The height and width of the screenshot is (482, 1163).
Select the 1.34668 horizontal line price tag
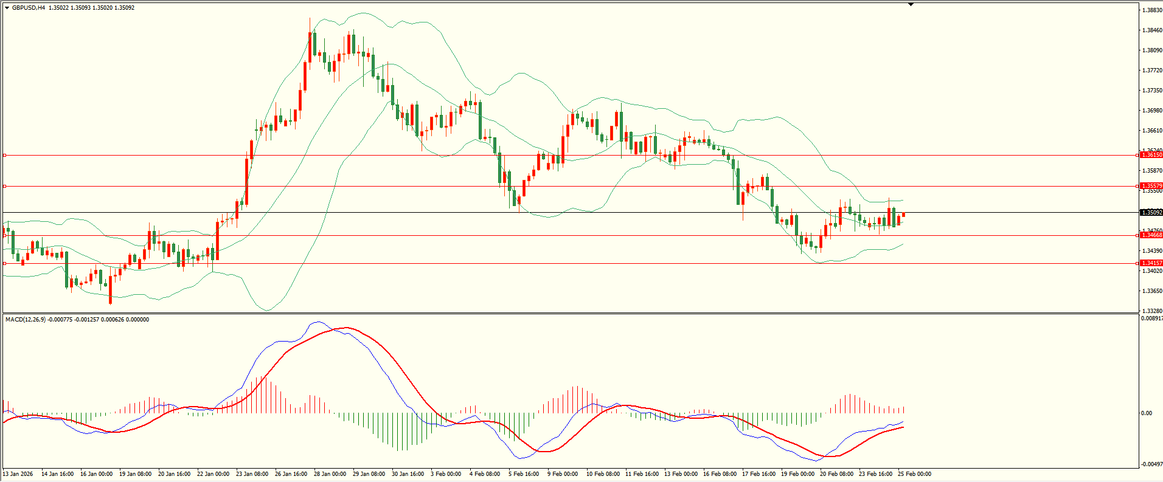pos(1151,235)
